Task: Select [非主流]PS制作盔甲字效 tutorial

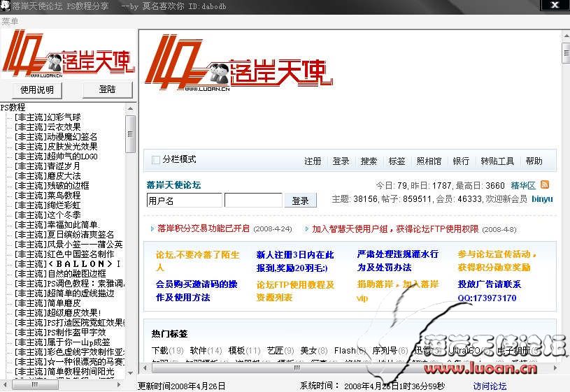Action: tap(60, 333)
